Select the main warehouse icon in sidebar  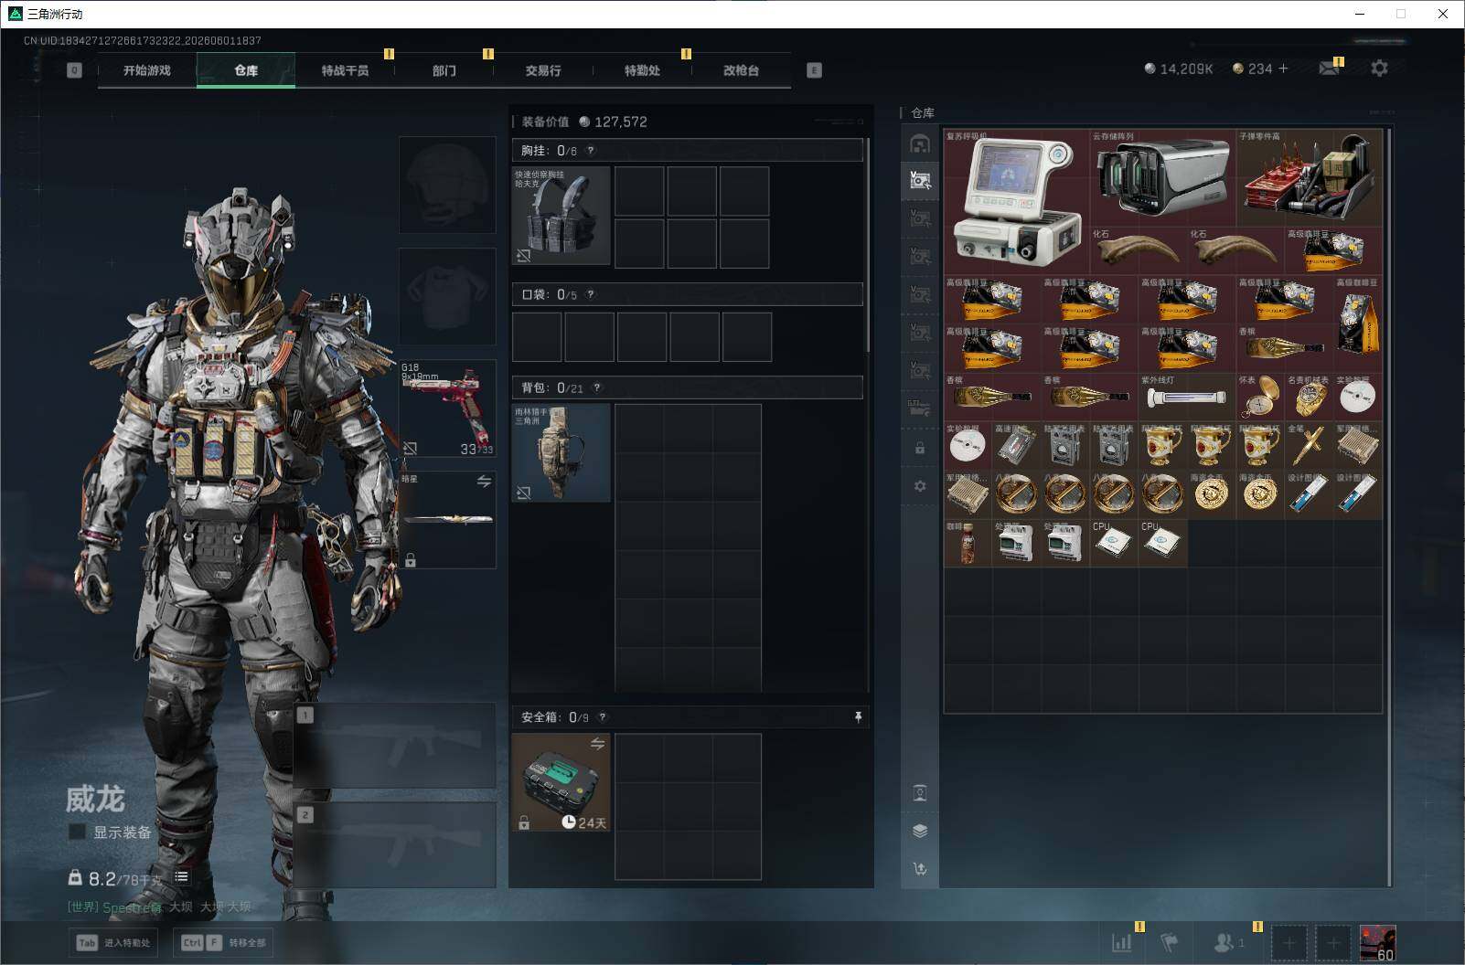(920, 143)
